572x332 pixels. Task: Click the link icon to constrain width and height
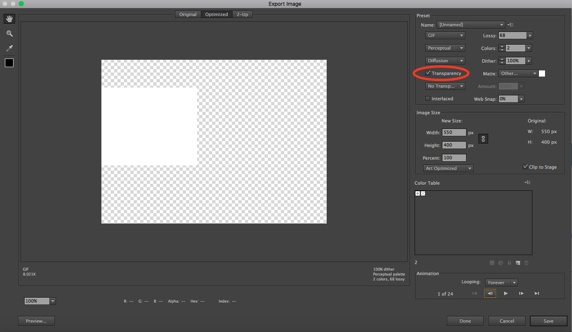pos(483,139)
